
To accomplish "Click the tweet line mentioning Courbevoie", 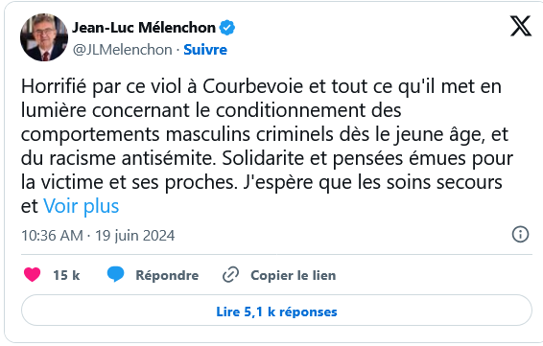I will pos(261,86).
